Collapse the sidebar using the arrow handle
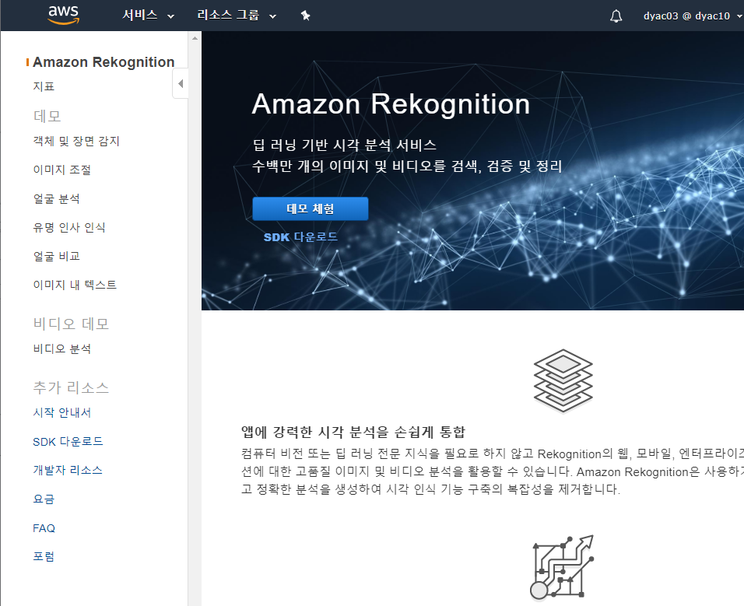This screenshot has height=606, width=744. click(x=181, y=83)
